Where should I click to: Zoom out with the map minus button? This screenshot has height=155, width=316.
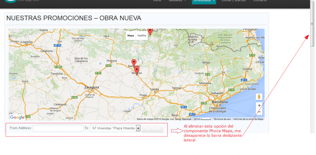point(259,112)
